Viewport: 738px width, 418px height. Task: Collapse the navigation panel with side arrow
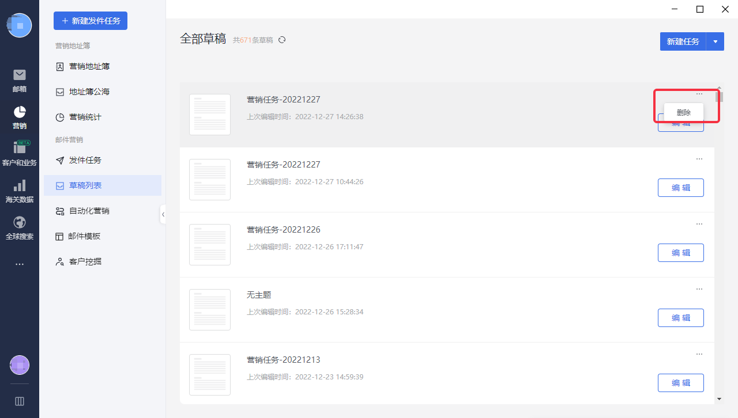click(x=163, y=214)
